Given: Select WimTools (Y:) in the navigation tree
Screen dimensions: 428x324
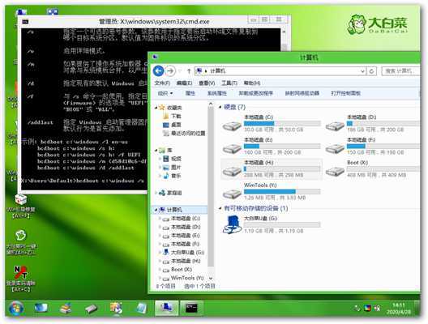Looking at the screenshot, I should pyautogui.click(x=187, y=278).
